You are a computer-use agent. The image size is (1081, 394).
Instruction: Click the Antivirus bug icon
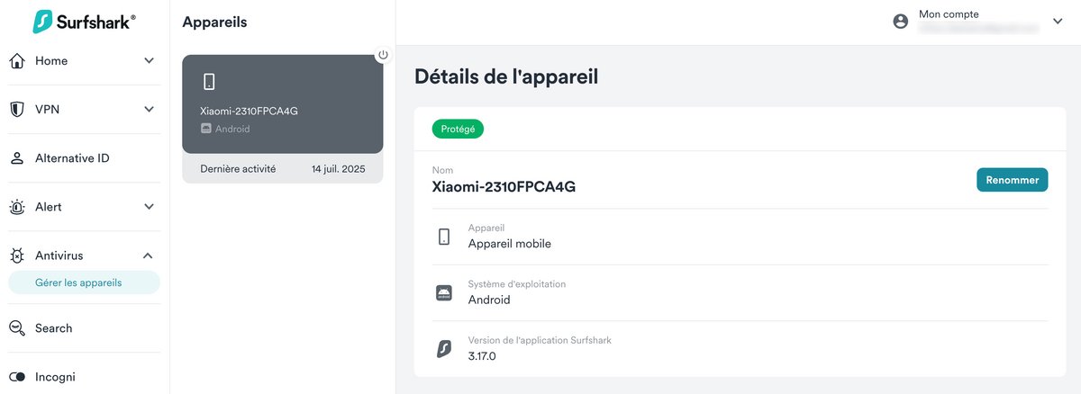click(x=17, y=255)
